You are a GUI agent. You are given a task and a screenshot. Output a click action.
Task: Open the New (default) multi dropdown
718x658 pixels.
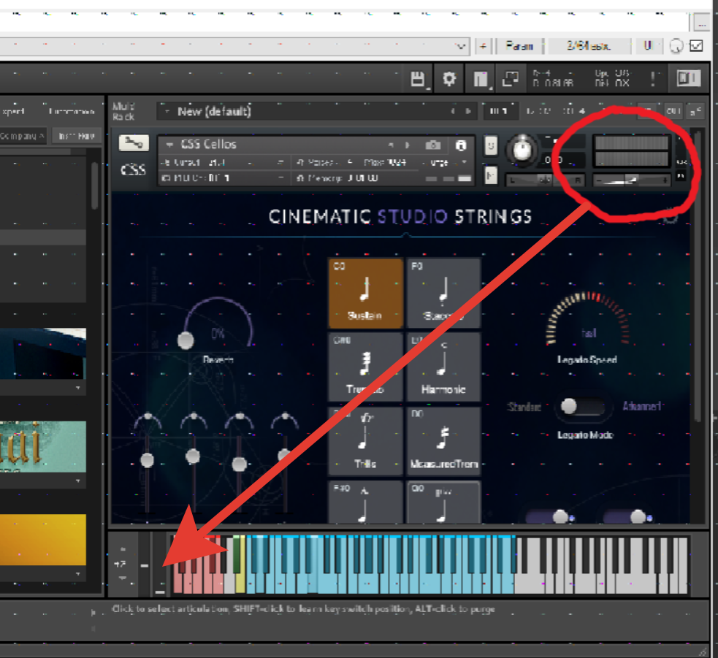click(167, 111)
